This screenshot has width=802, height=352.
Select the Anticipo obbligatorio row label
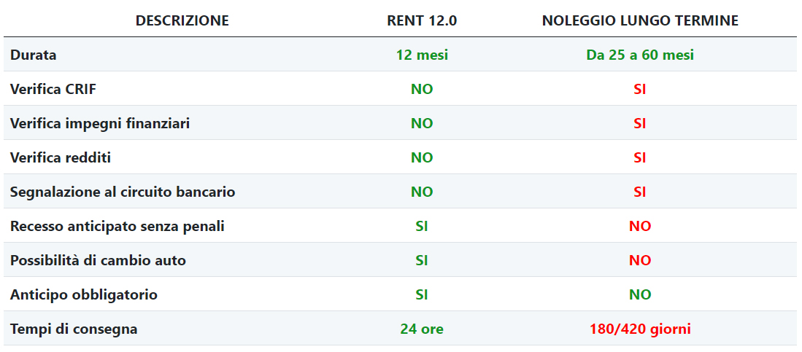(x=84, y=294)
